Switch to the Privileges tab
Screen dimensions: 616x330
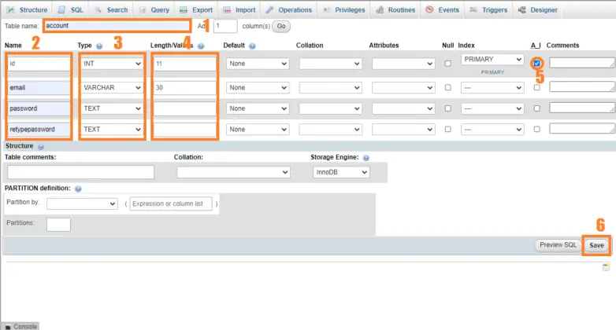click(343, 9)
